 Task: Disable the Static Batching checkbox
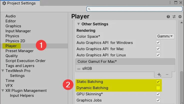click(158, 82)
